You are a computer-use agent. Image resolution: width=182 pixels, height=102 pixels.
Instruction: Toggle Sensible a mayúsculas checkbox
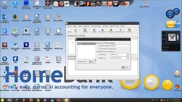[100, 49]
